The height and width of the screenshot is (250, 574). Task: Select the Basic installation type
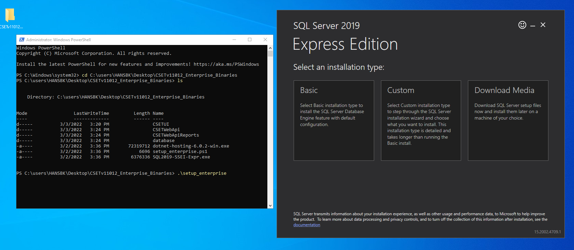334,121
